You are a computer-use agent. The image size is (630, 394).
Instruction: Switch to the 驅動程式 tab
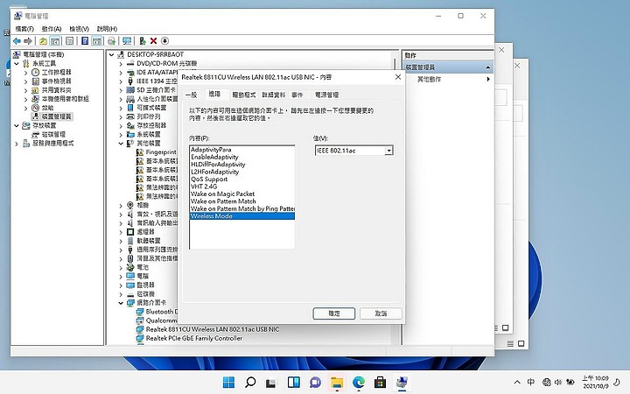pyautogui.click(x=243, y=95)
